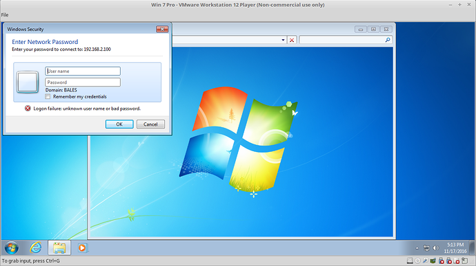Click the 'Enter Network Password' heading
Viewport: 476px width, 266px height.
pos(45,42)
